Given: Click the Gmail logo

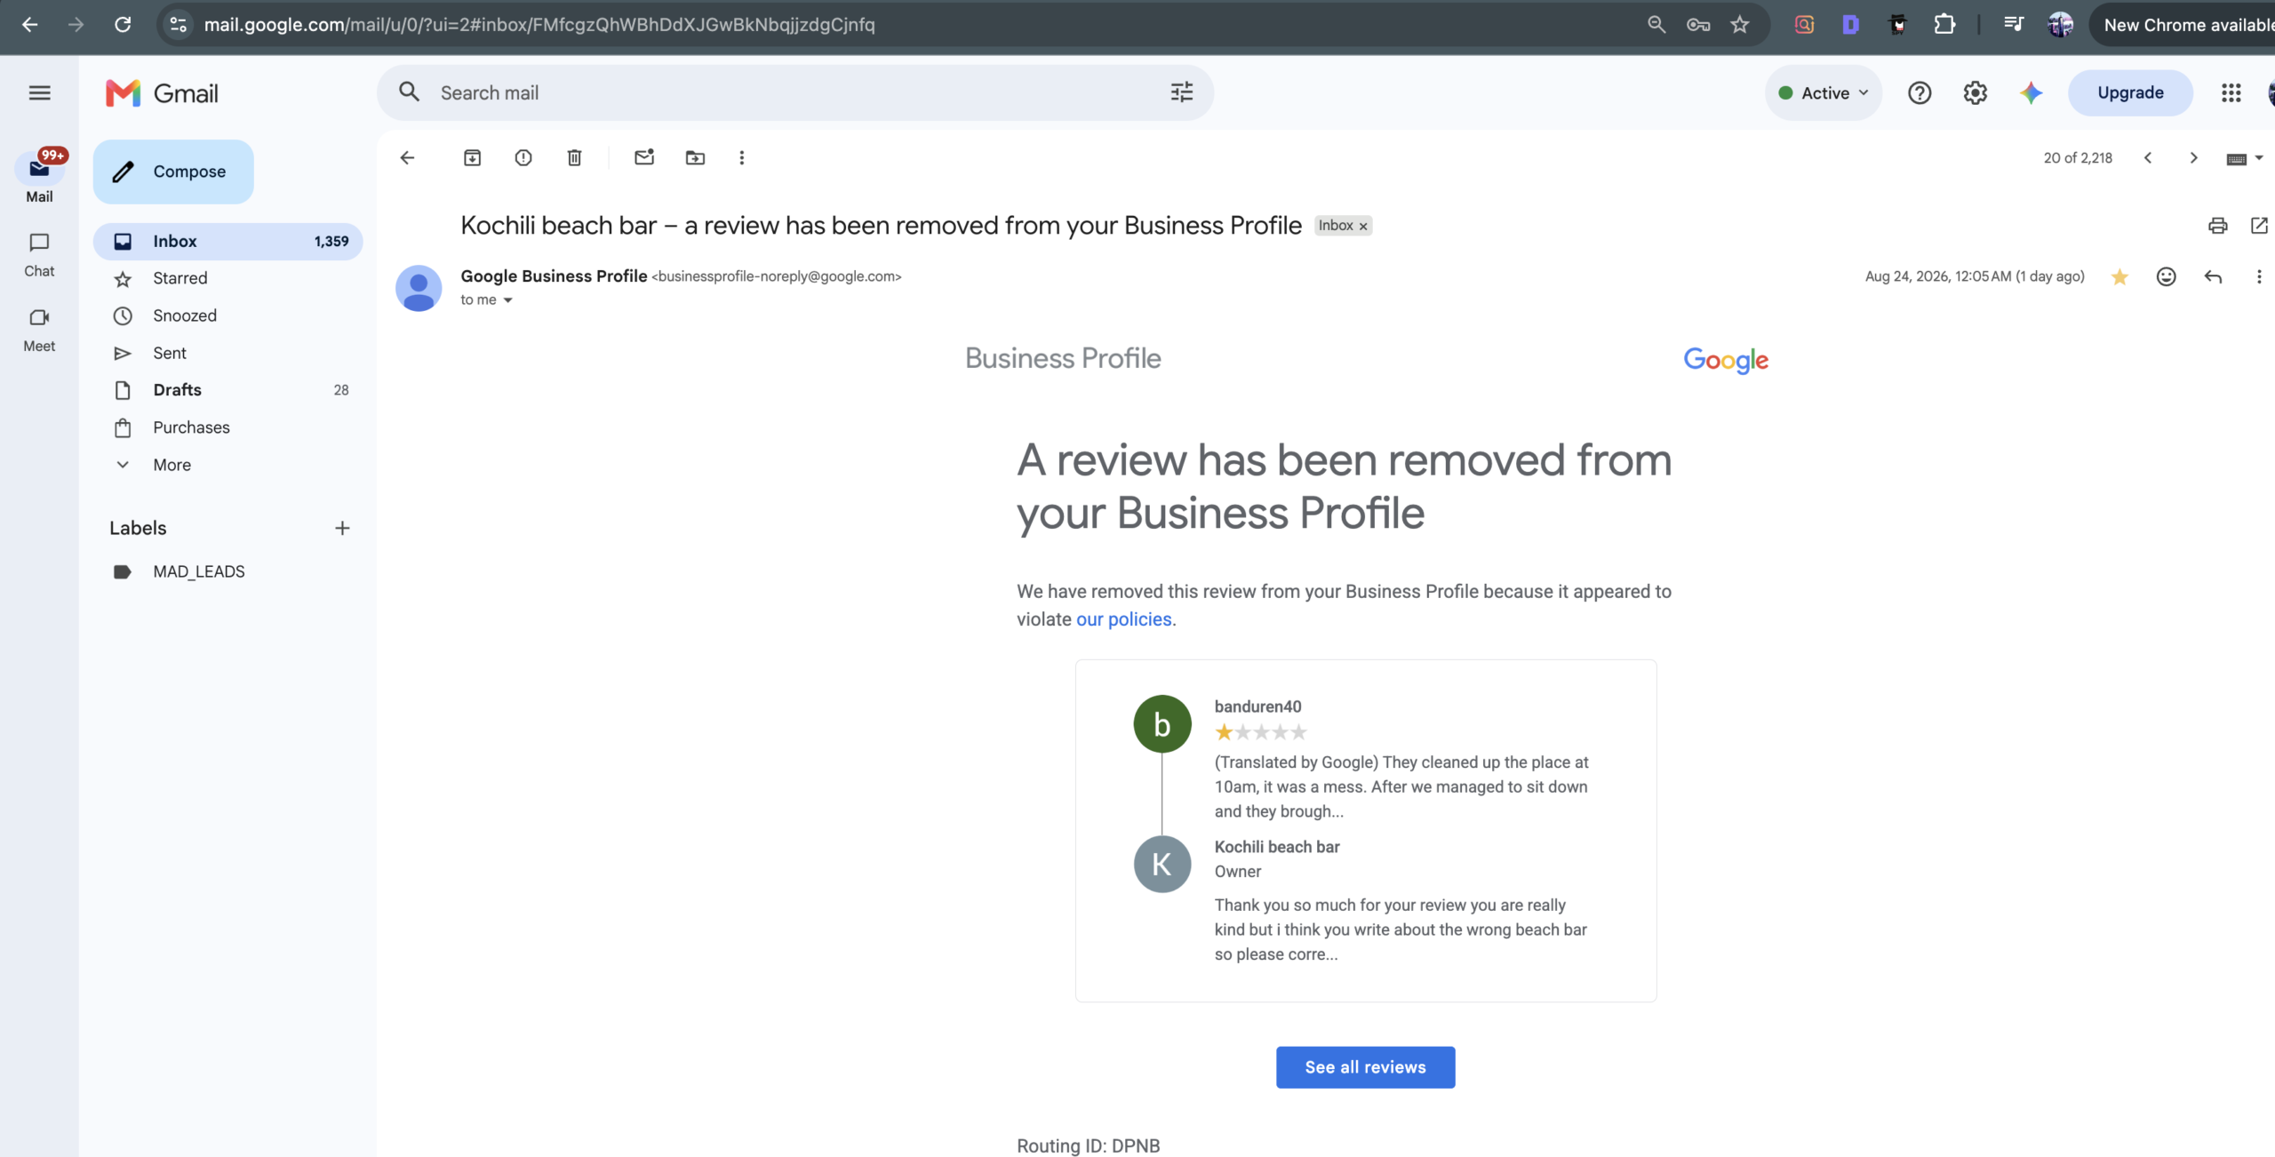Looking at the screenshot, I should 162,93.
